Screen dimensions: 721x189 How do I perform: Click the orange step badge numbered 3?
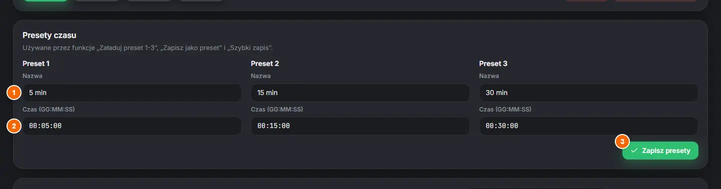pos(622,142)
